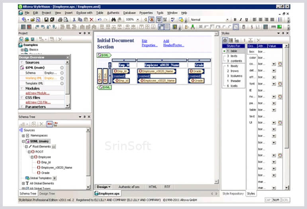This screenshot has width=307, height=209.
Task: Click the Cut scissors icon
Action: [x=74, y=20]
